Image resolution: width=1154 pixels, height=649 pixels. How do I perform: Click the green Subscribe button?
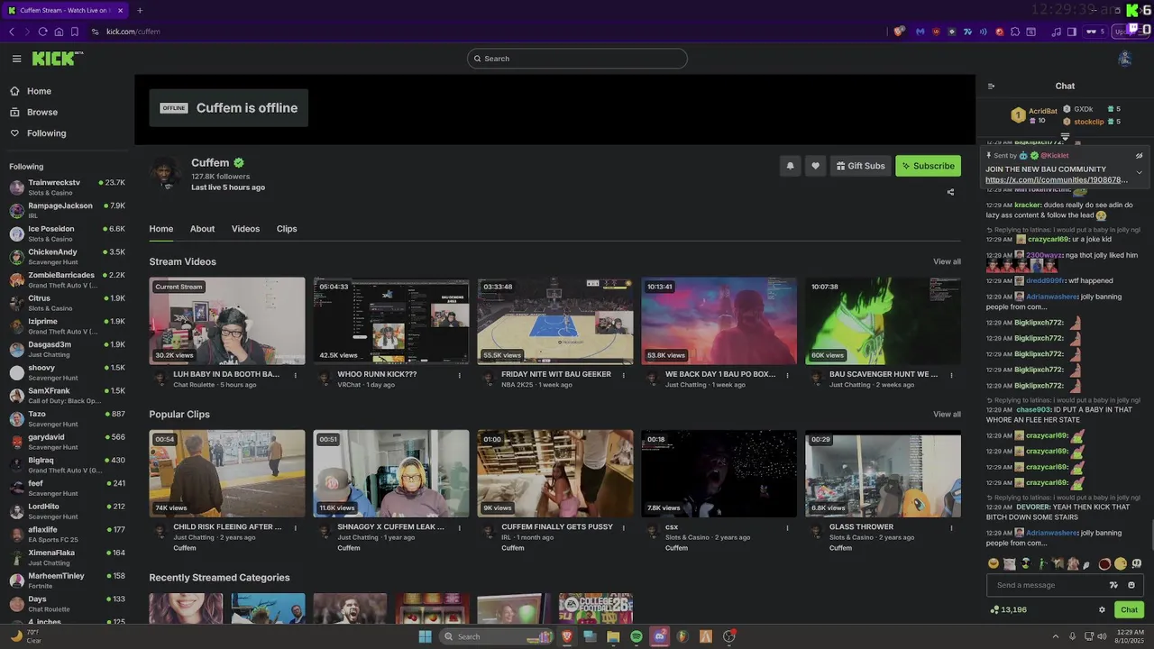[928, 166]
